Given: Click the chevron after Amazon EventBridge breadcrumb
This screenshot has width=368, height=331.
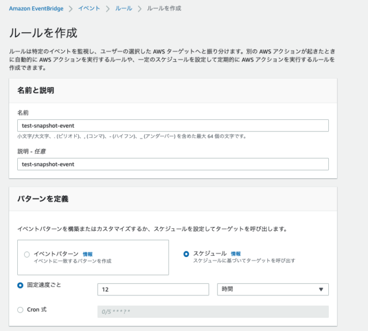Looking at the screenshot, I should point(71,9).
